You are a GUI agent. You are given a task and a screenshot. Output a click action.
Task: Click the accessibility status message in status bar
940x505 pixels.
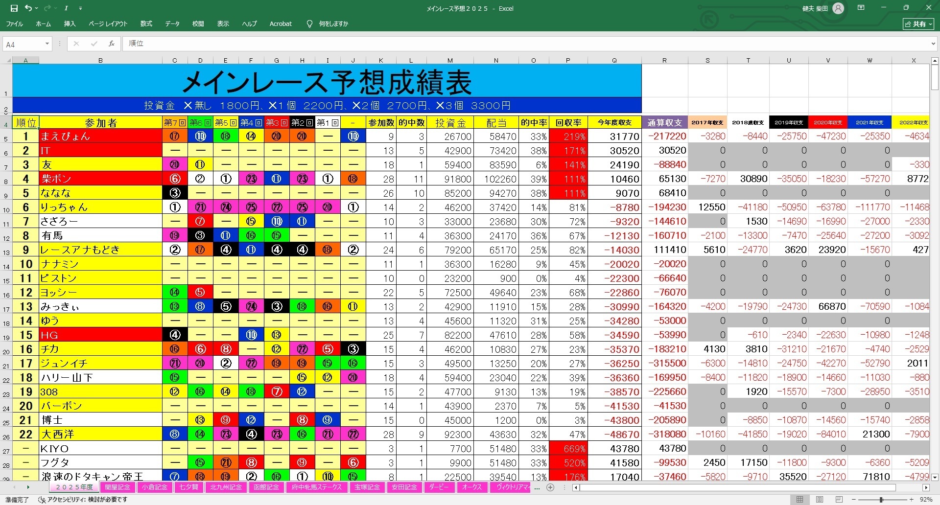[83, 500]
